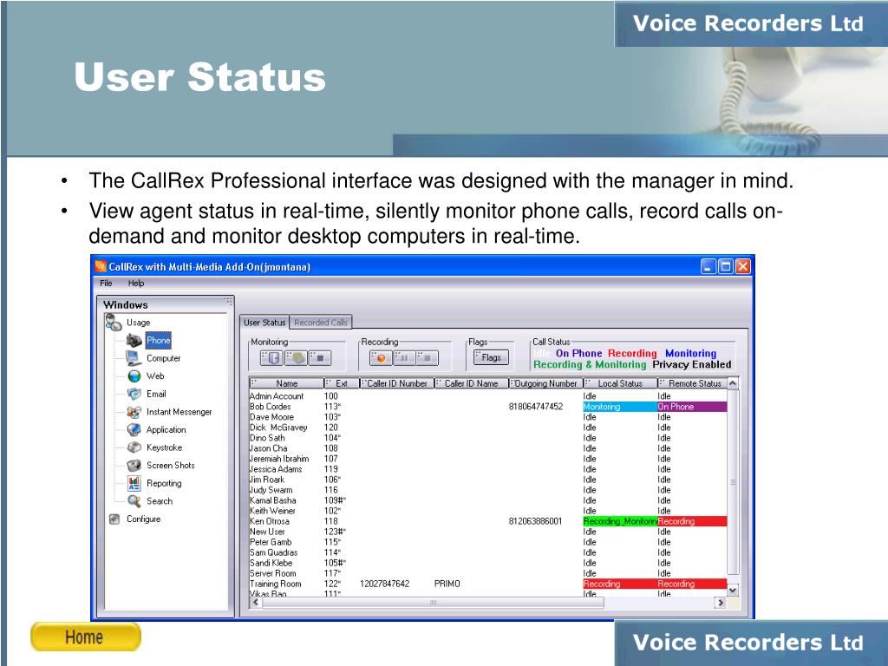The width and height of the screenshot is (888, 666).
Task: Click the Application icon
Action: click(x=134, y=429)
